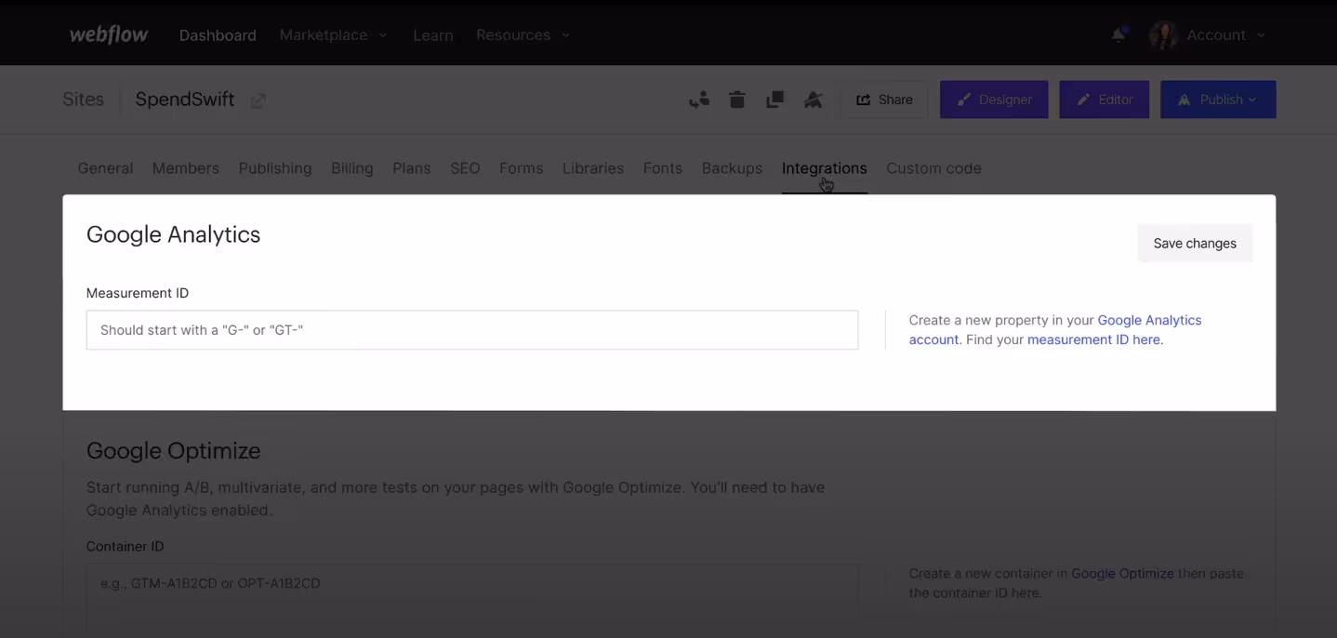The height and width of the screenshot is (638, 1337).
Task: Go back to Sites breadcrumb
Action: point(83,100)
